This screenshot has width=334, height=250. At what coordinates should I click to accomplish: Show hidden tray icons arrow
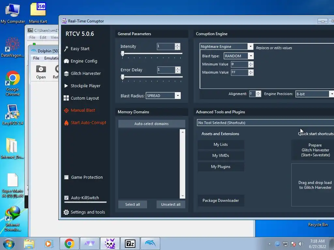point(269,244)
